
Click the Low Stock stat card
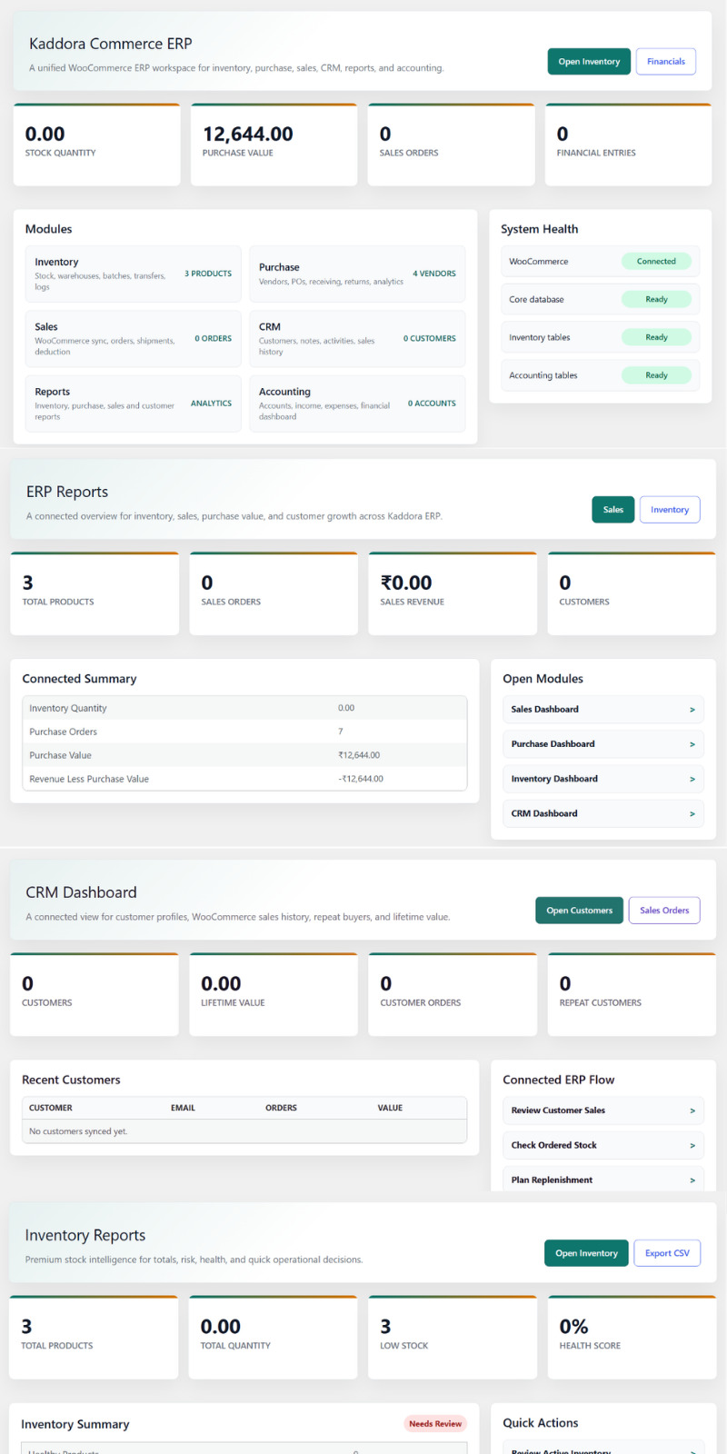[453, 1337]
